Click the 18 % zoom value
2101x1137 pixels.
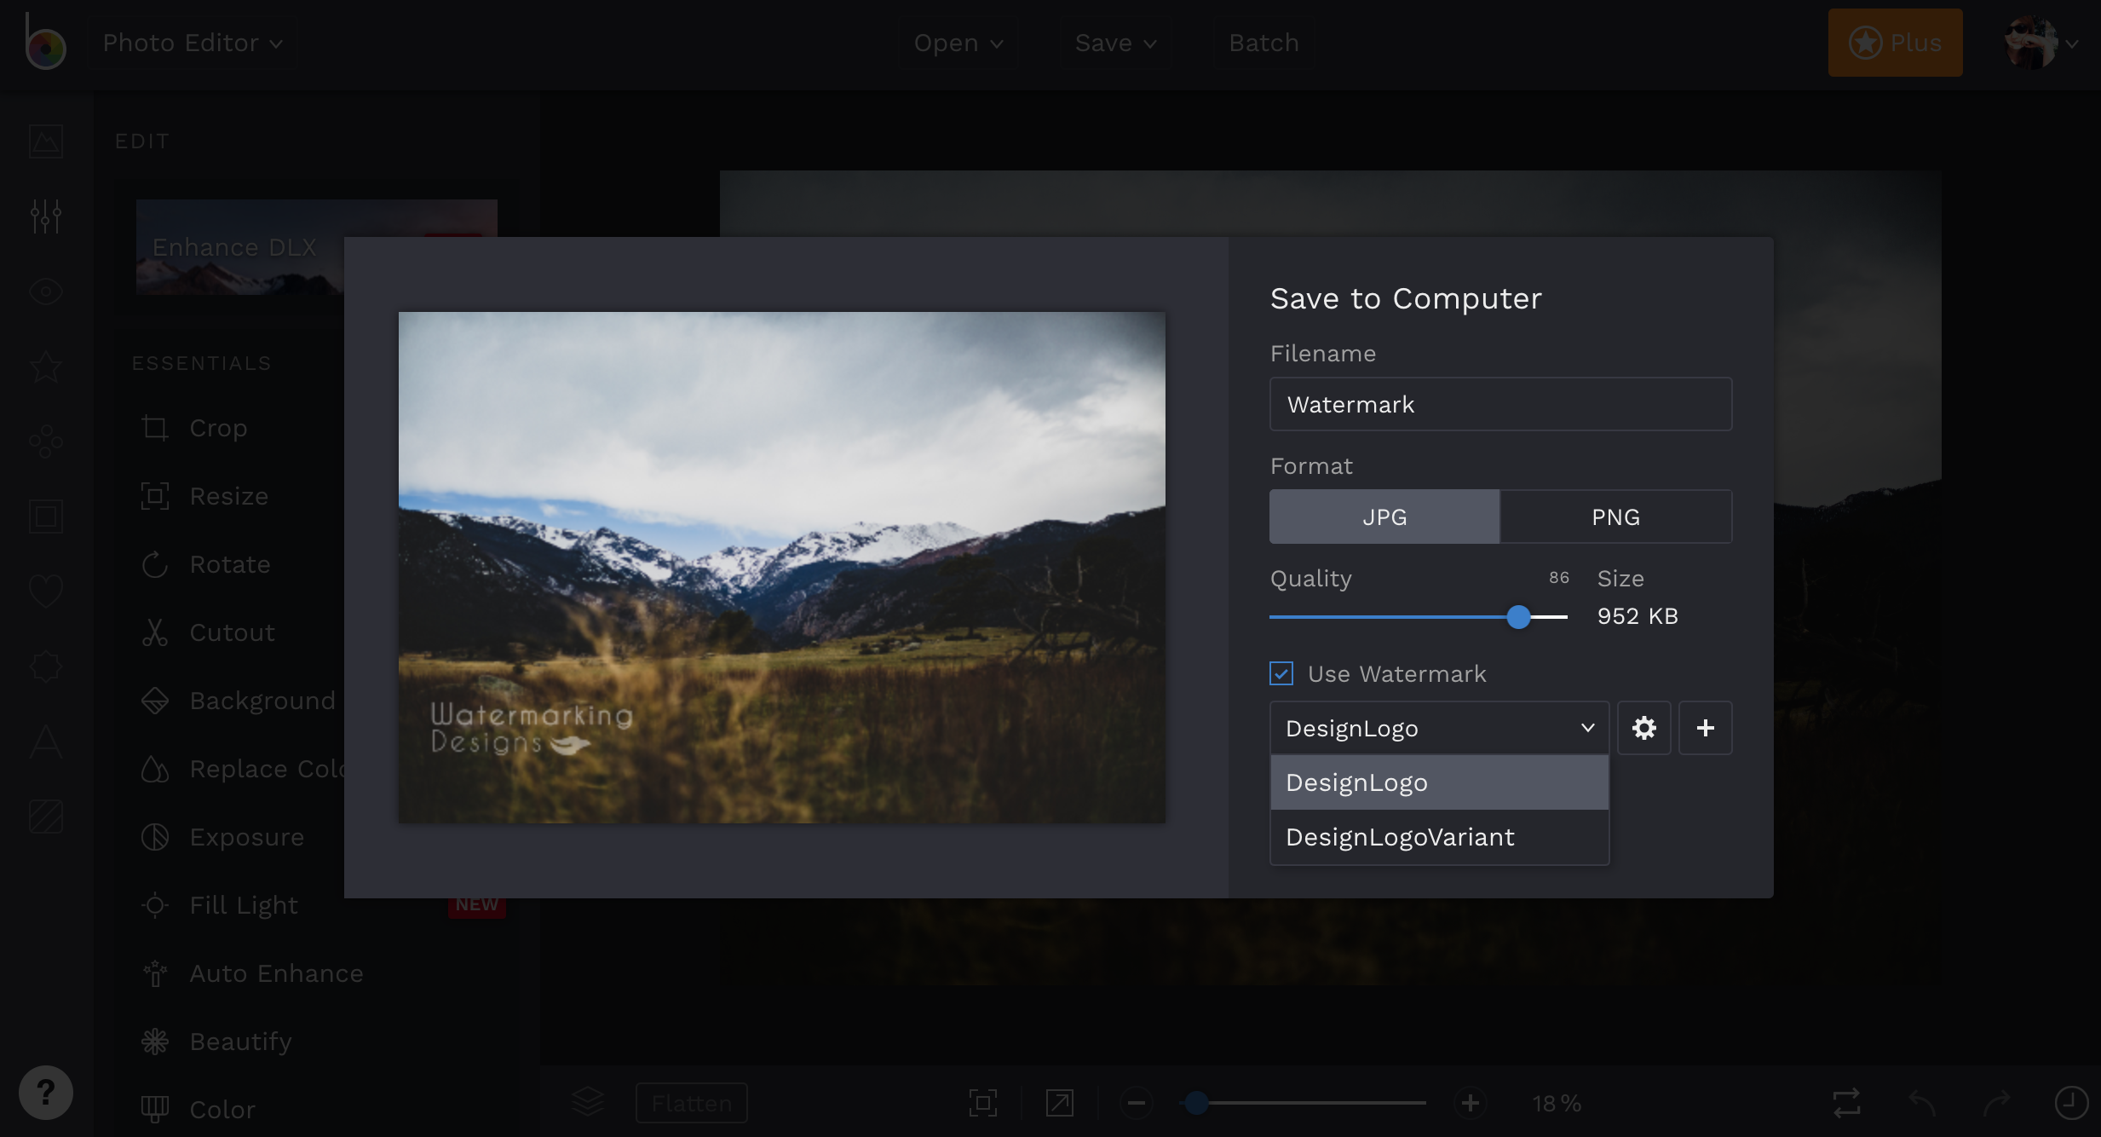[1557, 1104]
